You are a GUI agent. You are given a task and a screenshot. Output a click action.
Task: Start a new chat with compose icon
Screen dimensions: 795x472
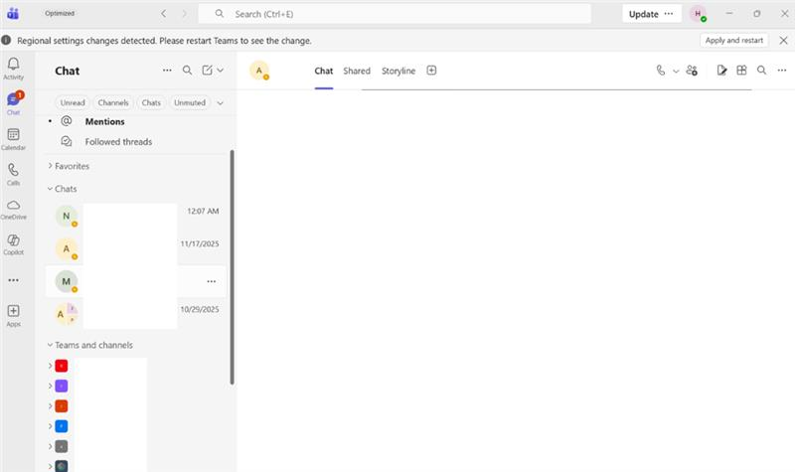pos(207,71)
